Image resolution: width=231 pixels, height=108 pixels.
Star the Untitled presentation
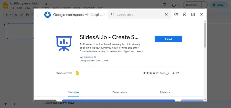tap(46, 4)
